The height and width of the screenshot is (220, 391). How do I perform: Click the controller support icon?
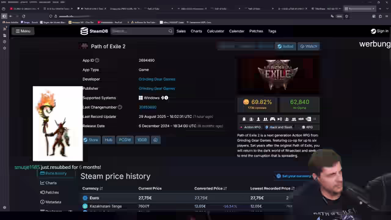[x=272, y=119]
